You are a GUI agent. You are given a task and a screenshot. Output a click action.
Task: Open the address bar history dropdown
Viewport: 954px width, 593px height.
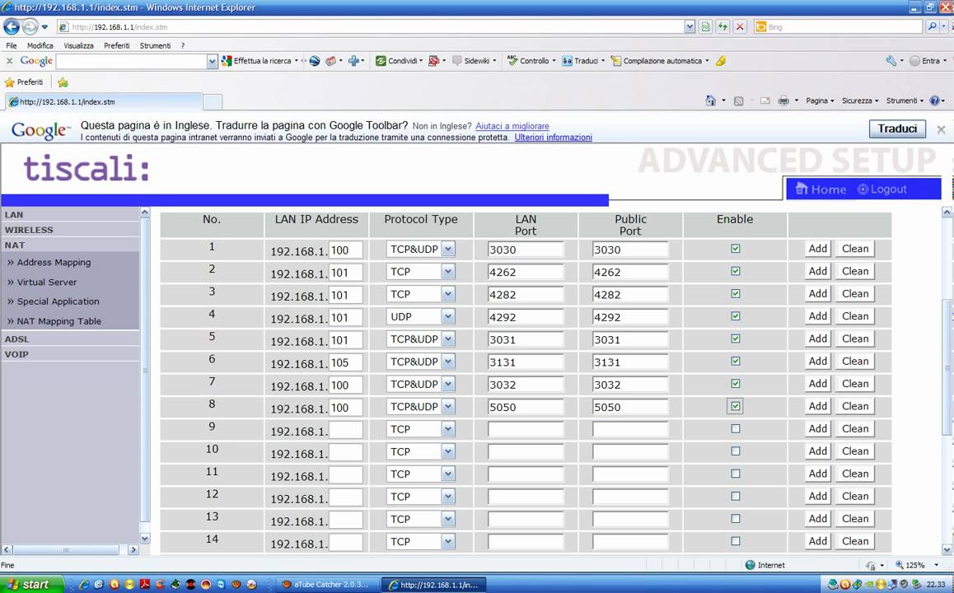690,26
